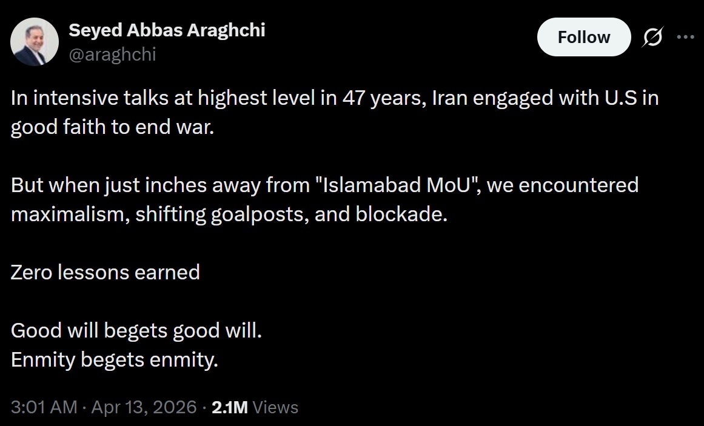Click the "Zero lessons earned" line

pyautogui.click(x=105, y=272)
